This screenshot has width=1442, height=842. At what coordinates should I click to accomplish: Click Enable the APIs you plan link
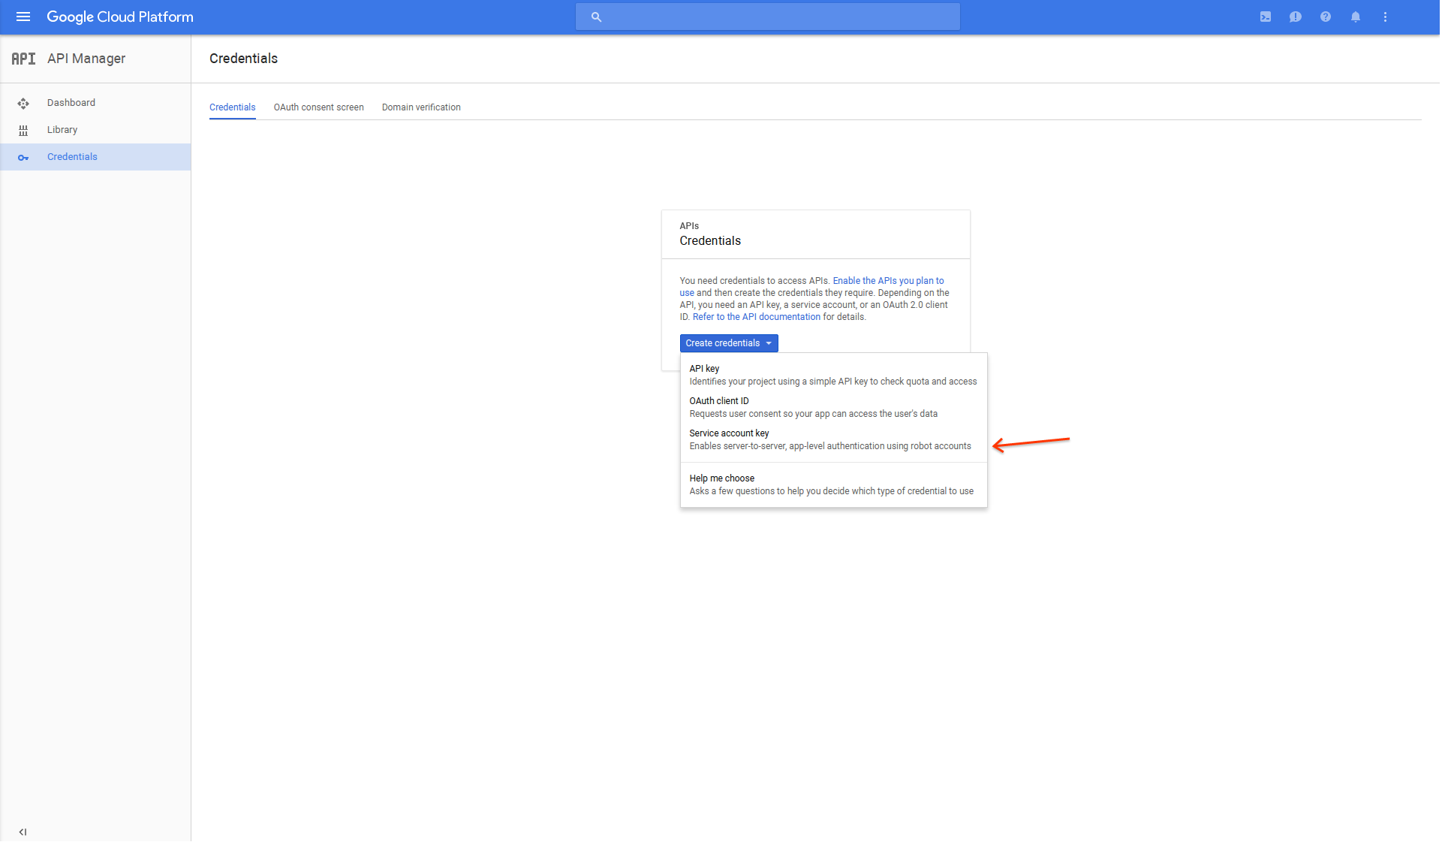coord(888,281)
